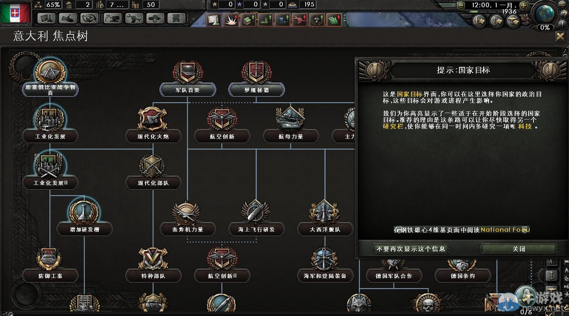Screen dimensions: 569x316
Task: Click the 关闭 button in tooltip dialog
Action: (519, 249)
